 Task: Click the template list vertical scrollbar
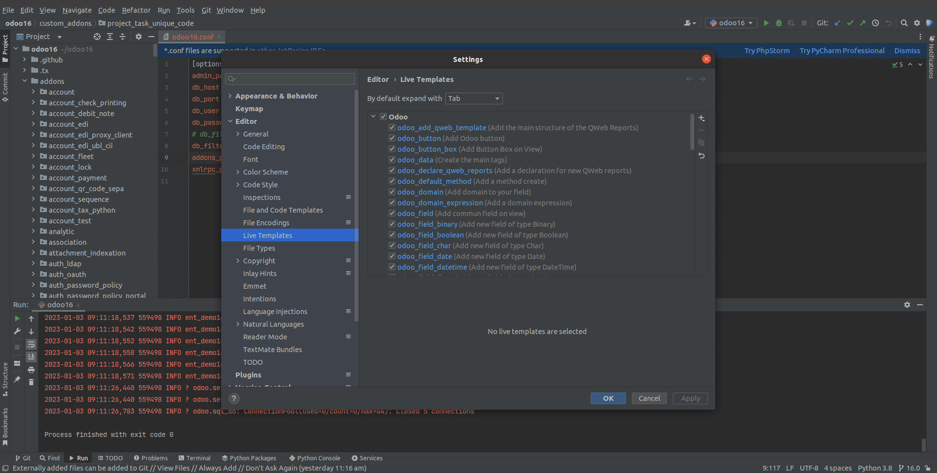point(692,132)
